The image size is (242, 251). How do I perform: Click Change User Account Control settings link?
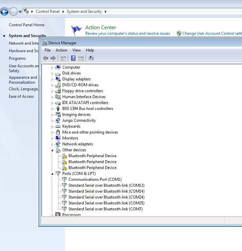pos(212,33)
